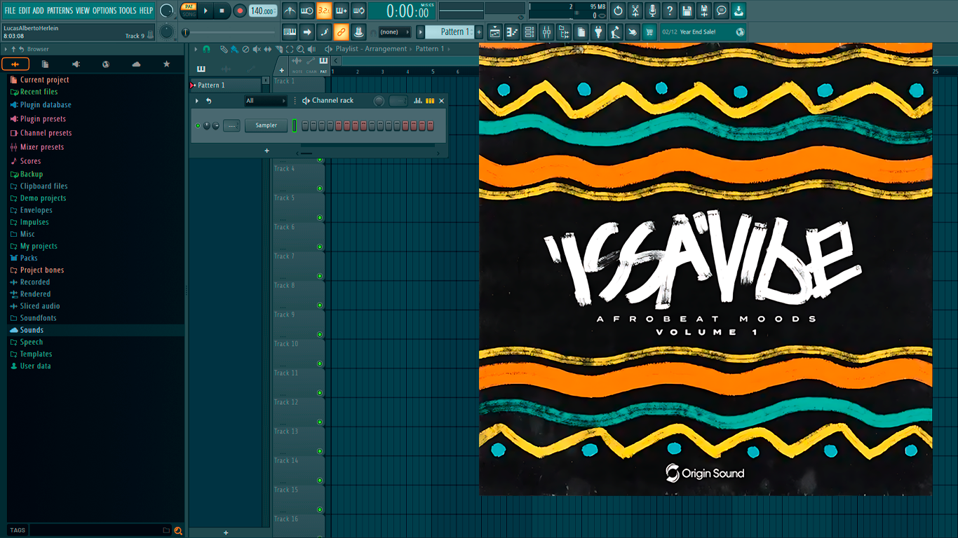This screenshot has height=538, width=958.
Task: Toggle the playlist magnet snap icon
Action: click(206, 49)
